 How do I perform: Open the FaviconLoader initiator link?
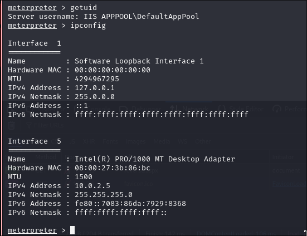coord(289,184)
